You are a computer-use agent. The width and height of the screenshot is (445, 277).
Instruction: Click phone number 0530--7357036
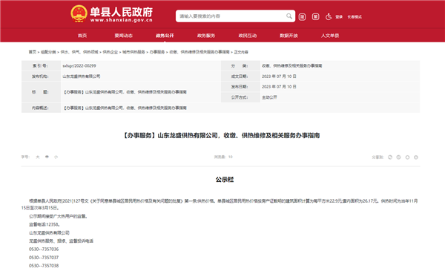[x=44, y=250]
